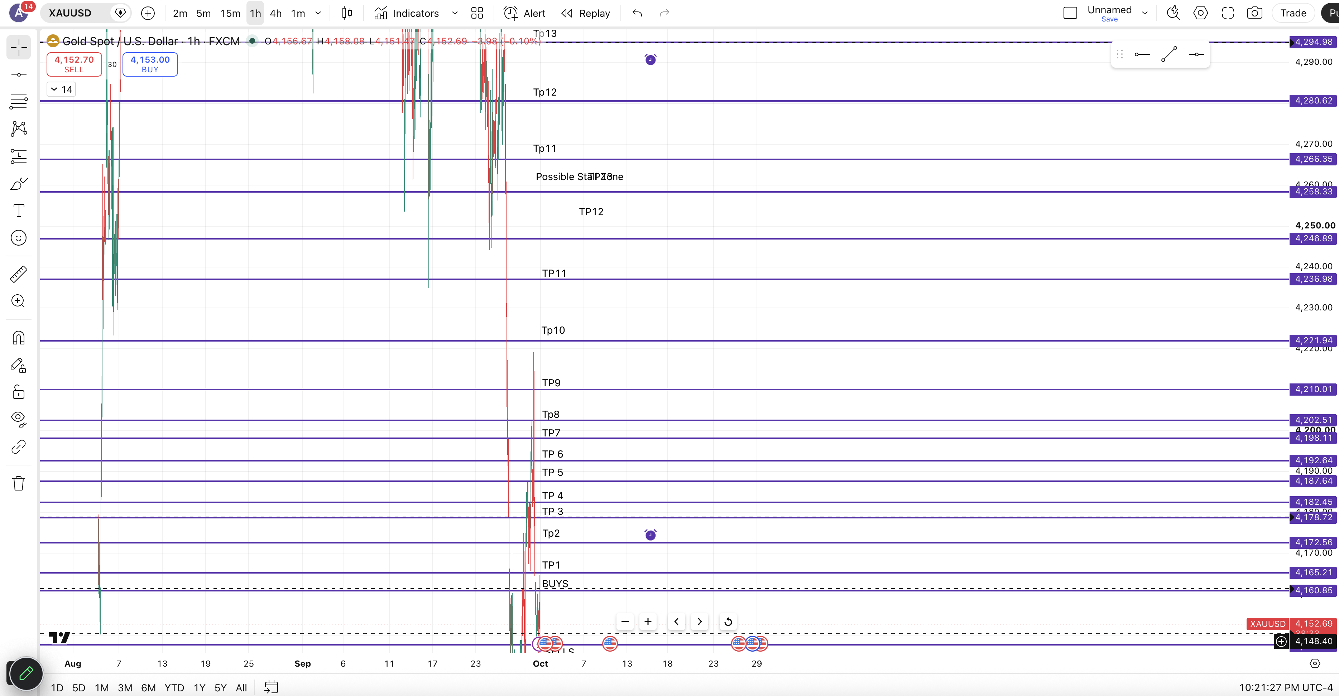Zoom out chart with minus button
The width and height of the screenshot is (1339, 696).
pos(625,621)
